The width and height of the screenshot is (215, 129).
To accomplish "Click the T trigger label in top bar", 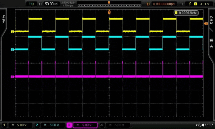I will coord(182,4).
